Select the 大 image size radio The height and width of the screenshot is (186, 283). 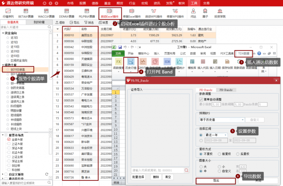pos(201,167)
